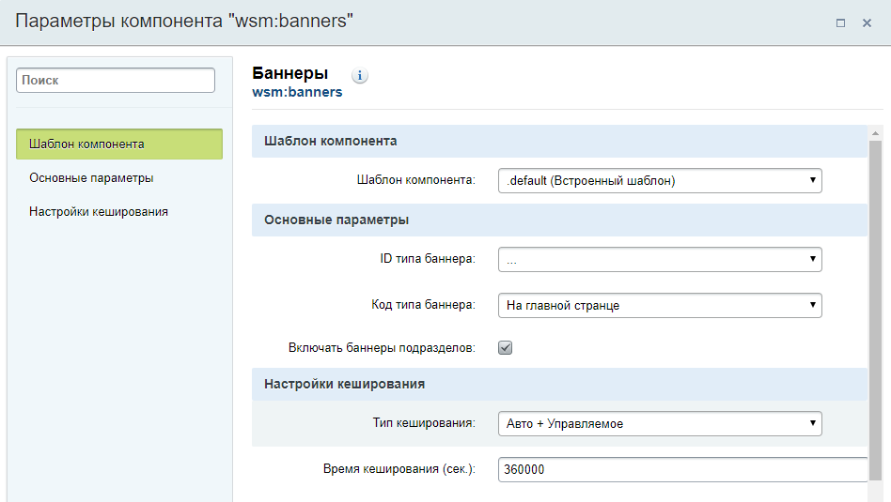Maximize the component parameters dialog
Image resolution: width=891 pixels, height=502 pixels.
click(x=840, y=23)
